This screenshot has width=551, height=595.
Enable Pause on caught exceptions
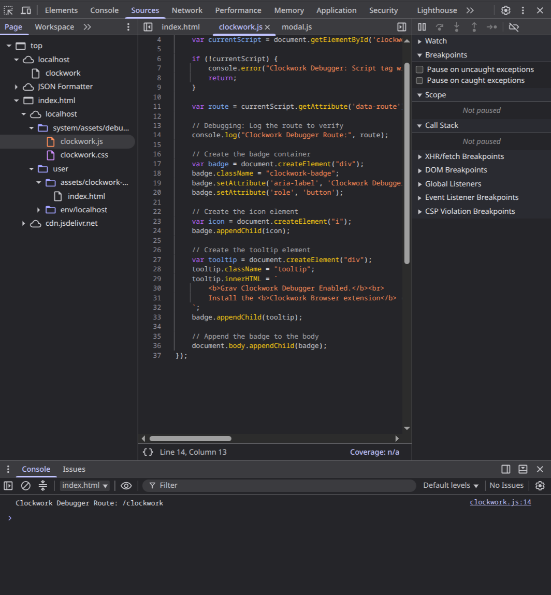(419, 80)
